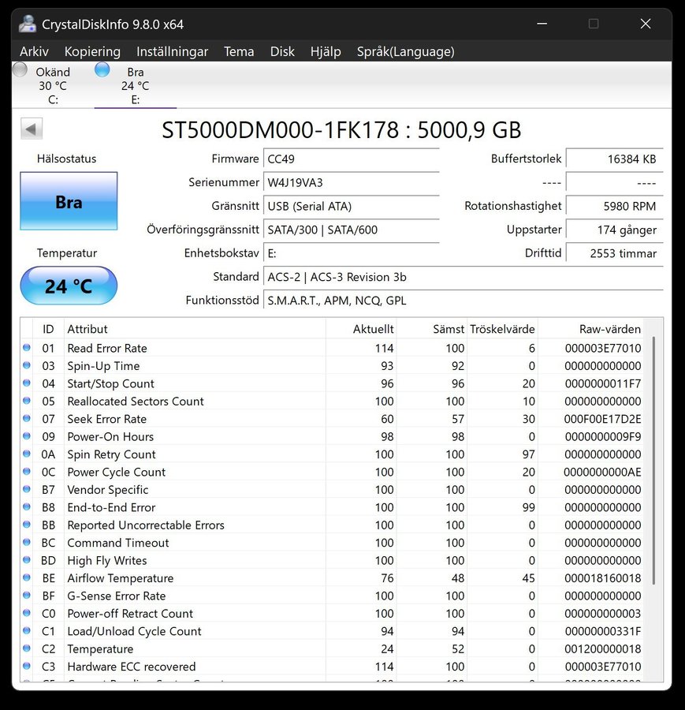Viewport: 685px width, 710px height.
Task: Click the Funktionsstöd field S.M.A.R.T., APM, NCQ, GPL
Action: (x=463, y=301)
